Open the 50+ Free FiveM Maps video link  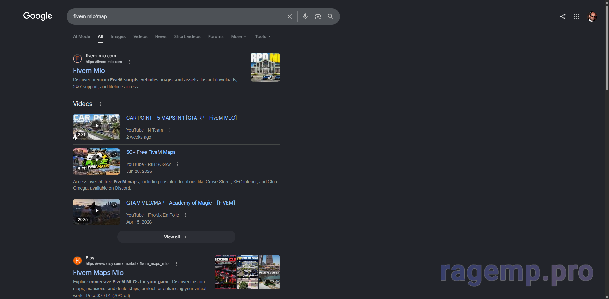[151, 152]
